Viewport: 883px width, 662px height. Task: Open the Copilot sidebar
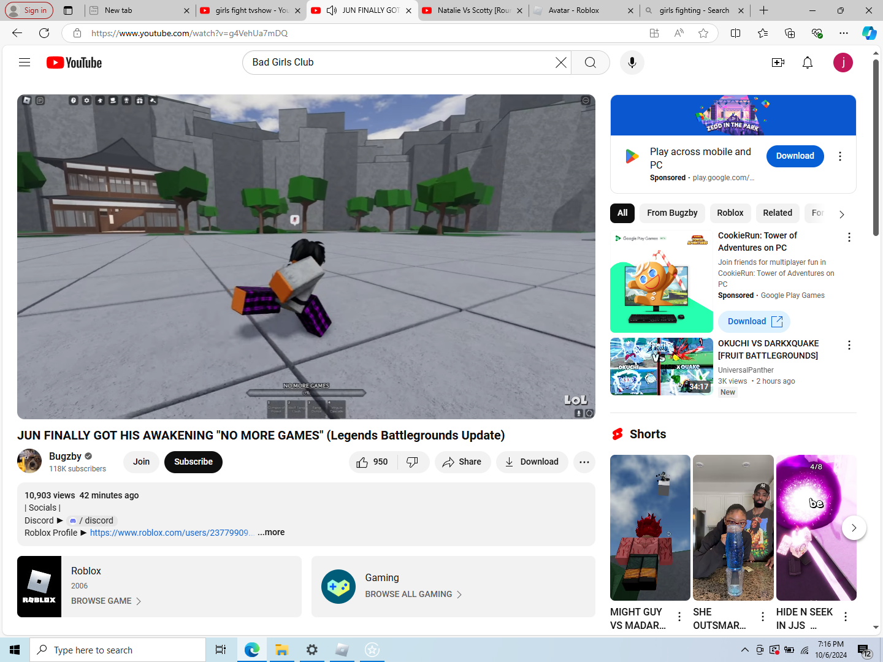coord(869,33)
